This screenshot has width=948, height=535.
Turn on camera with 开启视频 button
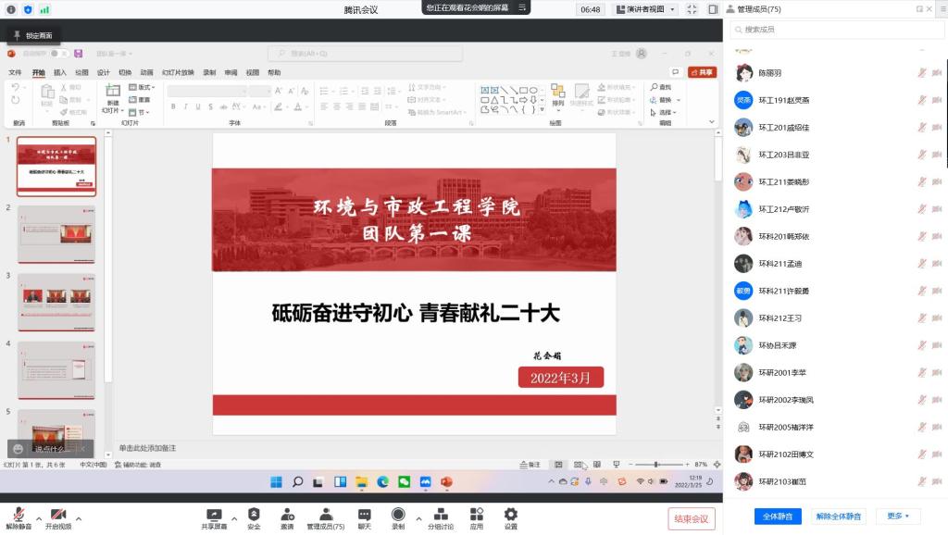coord(58,515)
